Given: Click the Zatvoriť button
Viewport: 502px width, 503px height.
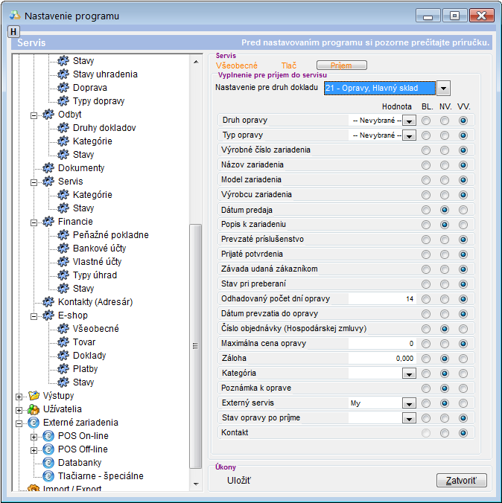Looking at the screenshot, I should 461,480.
